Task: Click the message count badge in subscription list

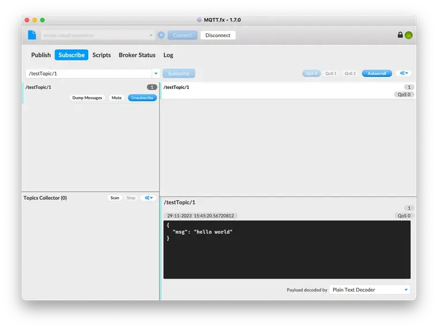Action: (x=152, y=87)
